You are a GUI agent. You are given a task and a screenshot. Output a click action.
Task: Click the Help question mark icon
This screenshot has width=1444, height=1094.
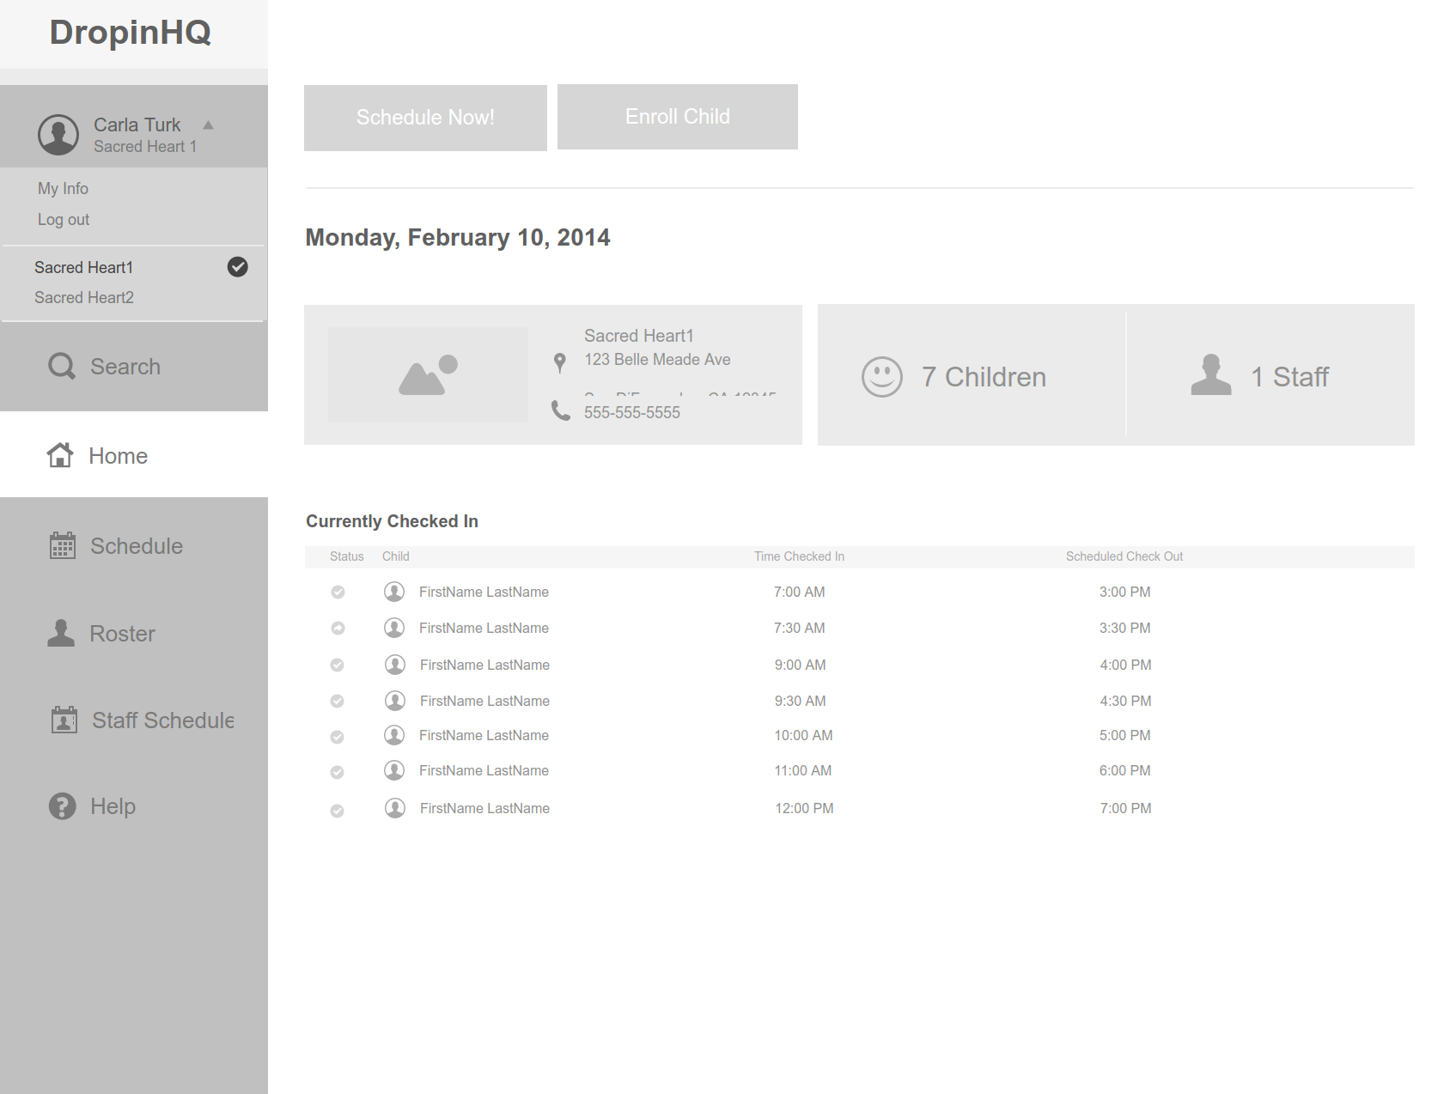pyautogui.click(x=63, y=806)
